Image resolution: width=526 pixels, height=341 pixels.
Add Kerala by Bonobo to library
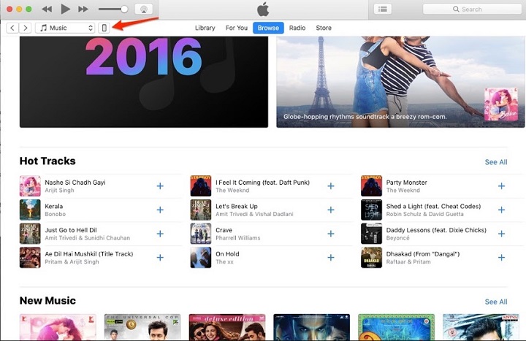(160, 210)
